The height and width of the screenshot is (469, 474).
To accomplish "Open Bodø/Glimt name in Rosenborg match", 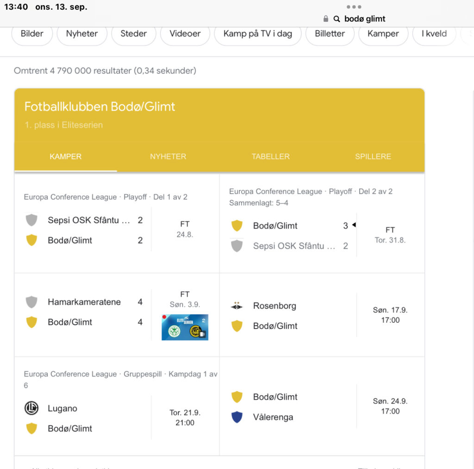I will click(275, 326).
